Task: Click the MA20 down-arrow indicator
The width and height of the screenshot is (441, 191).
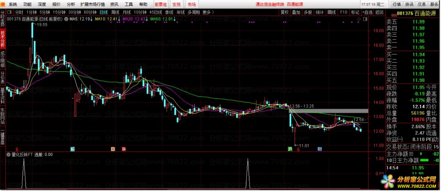Action: tap(146, 19)
